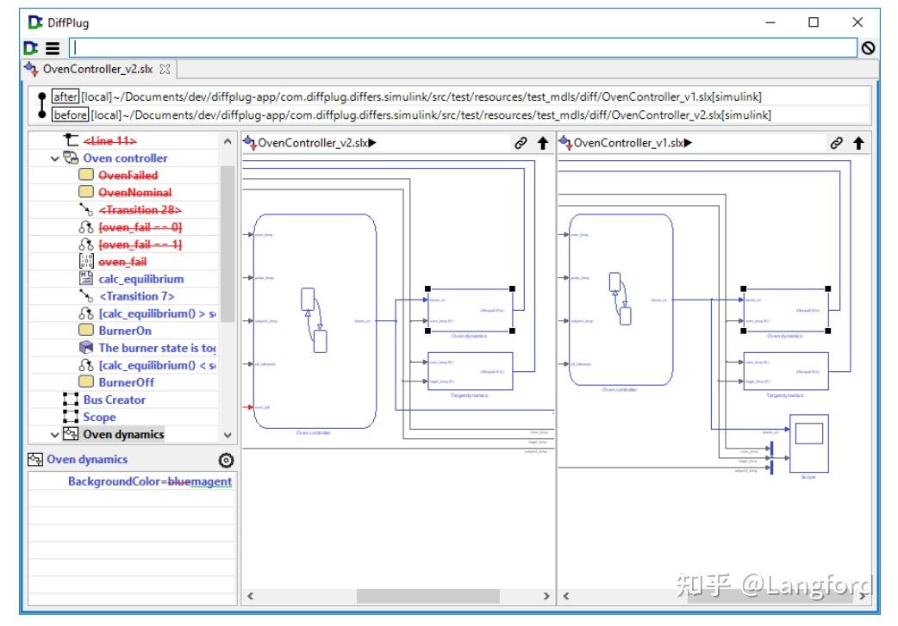Click the Oven controller chart icon
This screenshot has width=898, height=626.
tap(71, 158)
